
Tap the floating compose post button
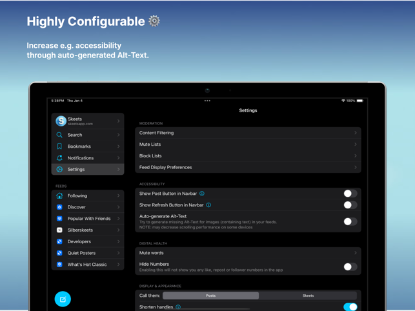[x=63, y=299]
